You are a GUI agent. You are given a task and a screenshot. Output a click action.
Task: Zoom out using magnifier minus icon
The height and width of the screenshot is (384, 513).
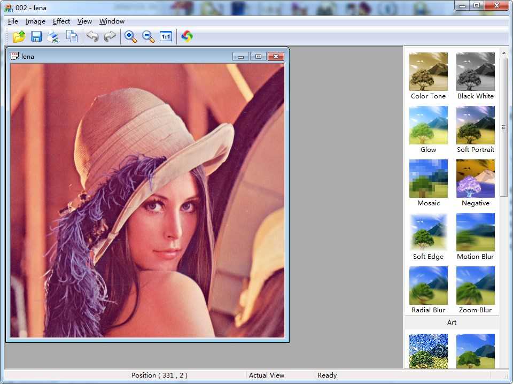[149, 36]
